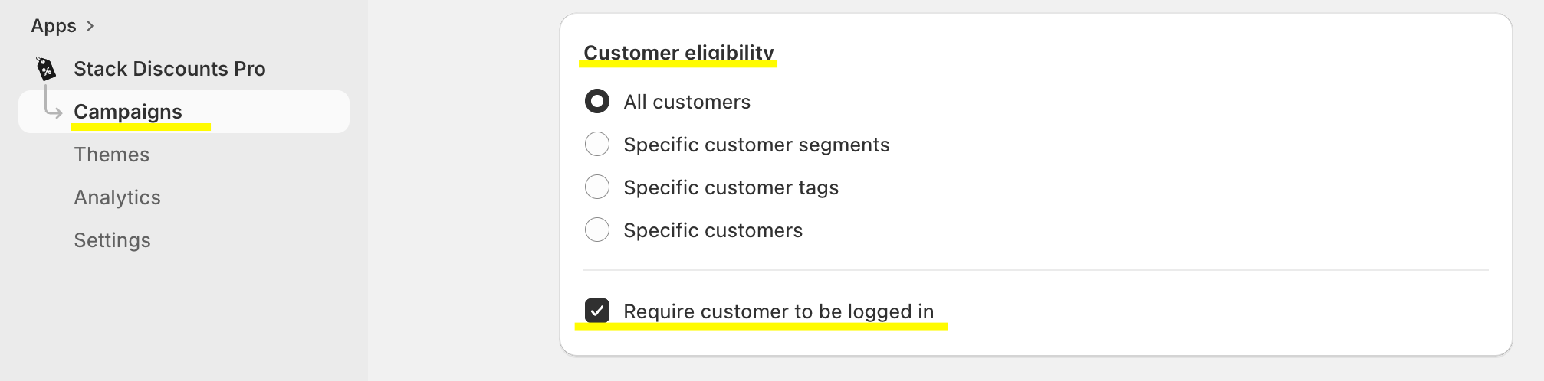This screenshot has width=1544, height=381.
Task: Click the 'Require customer to be logged in' label
Action: tap(778, 311)
